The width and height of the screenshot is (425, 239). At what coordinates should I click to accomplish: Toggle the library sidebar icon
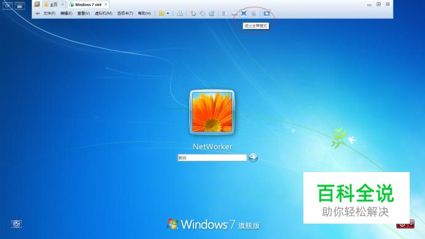(225, 14)
